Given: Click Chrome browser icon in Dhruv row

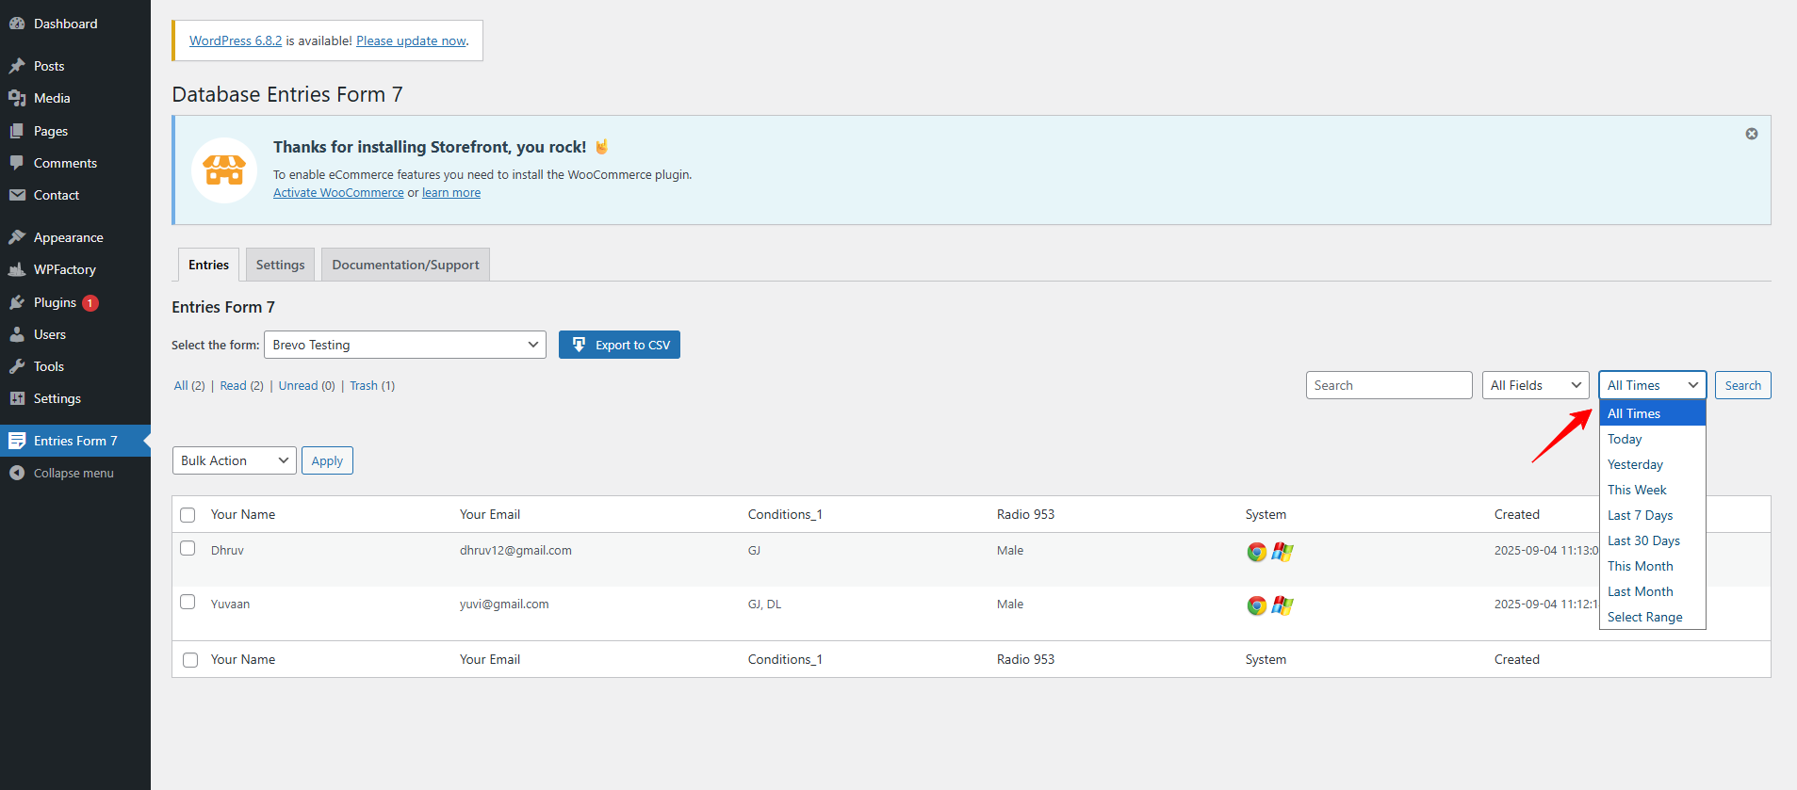Looking at the screenshot, I should [x=1256, y=552].
